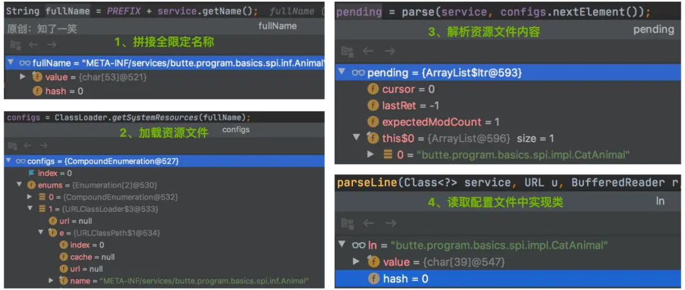Select the cursor = 0 row
Viewport: 685px width, 290px height.
tap(508, 89)
